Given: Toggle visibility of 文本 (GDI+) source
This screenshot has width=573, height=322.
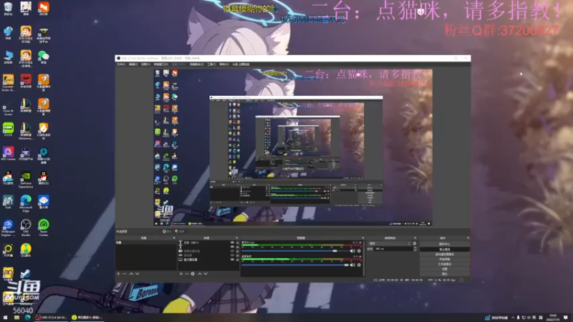Looking at the screenshot, I should click(232, 243).
